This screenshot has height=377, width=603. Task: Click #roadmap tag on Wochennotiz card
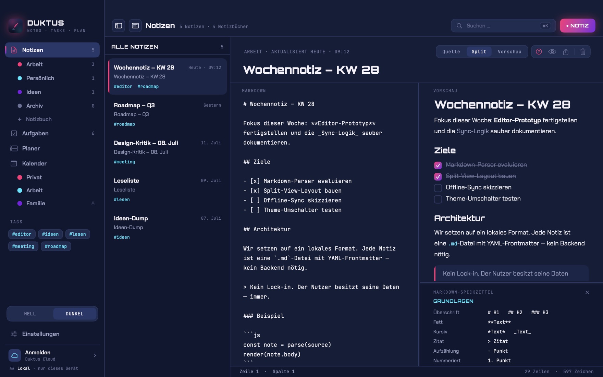point(148,87)
